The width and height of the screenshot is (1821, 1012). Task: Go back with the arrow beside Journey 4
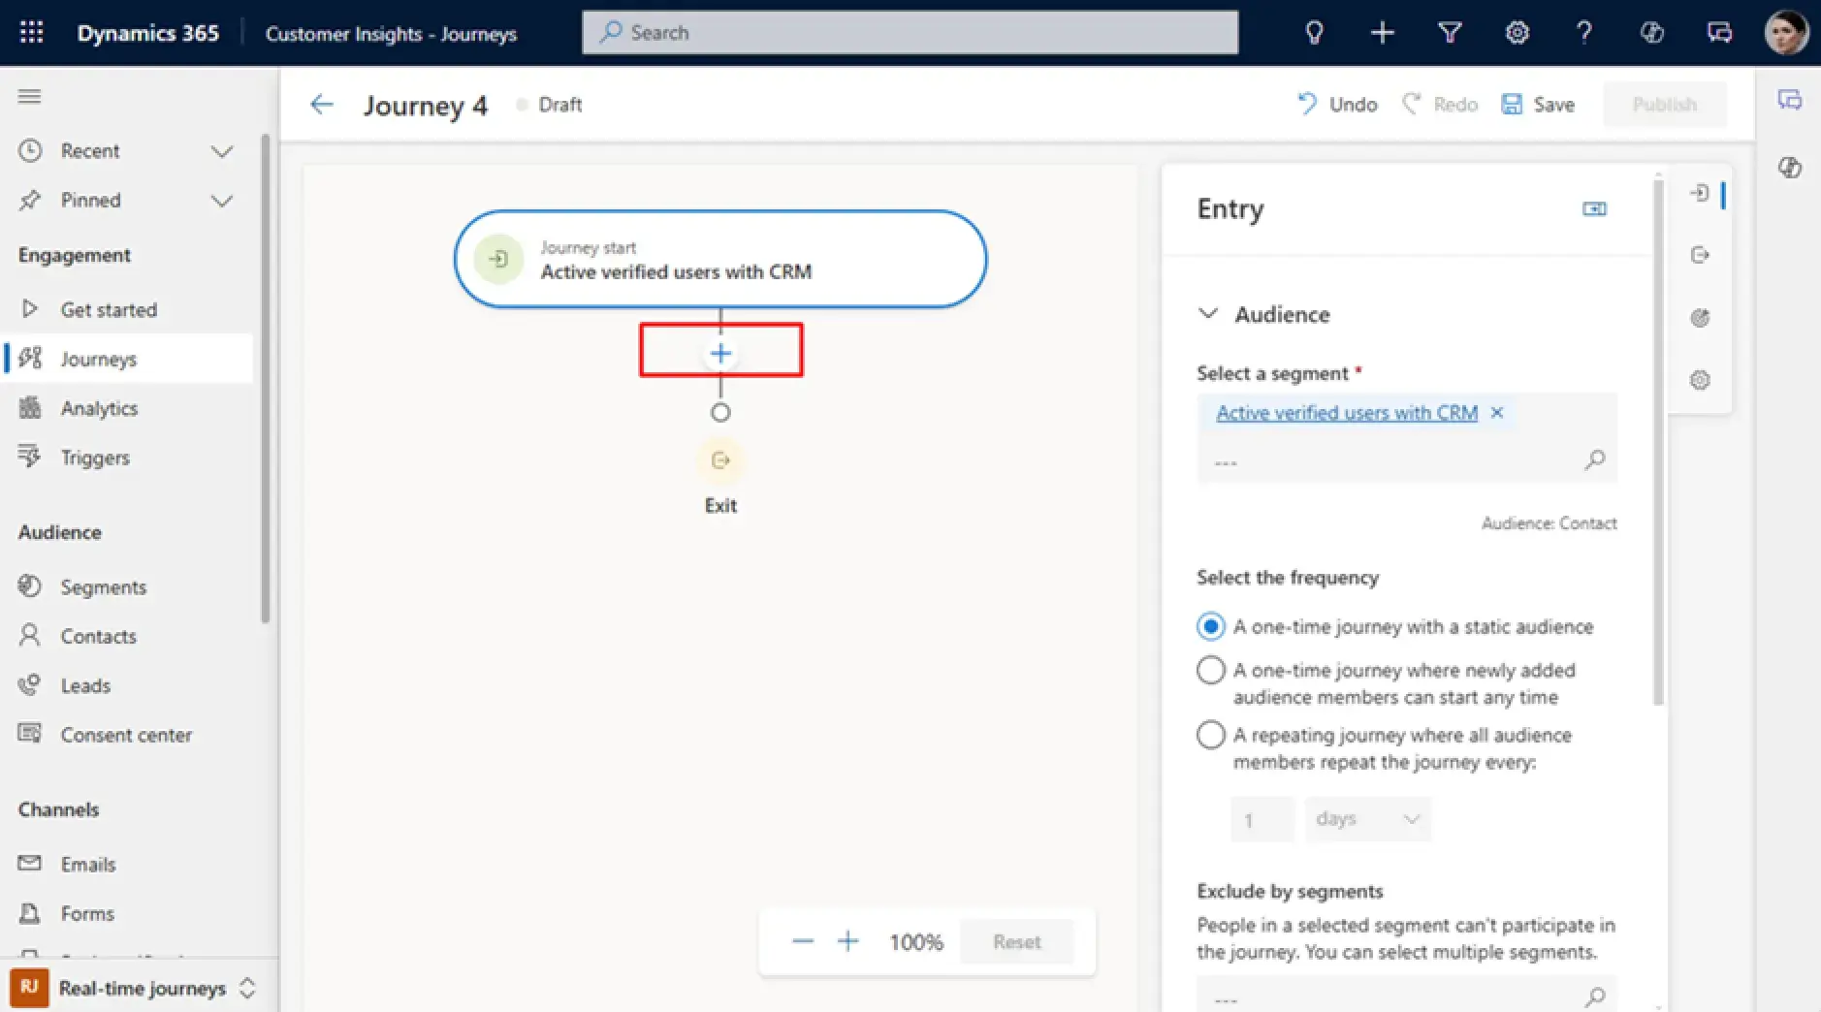[321, 105]
